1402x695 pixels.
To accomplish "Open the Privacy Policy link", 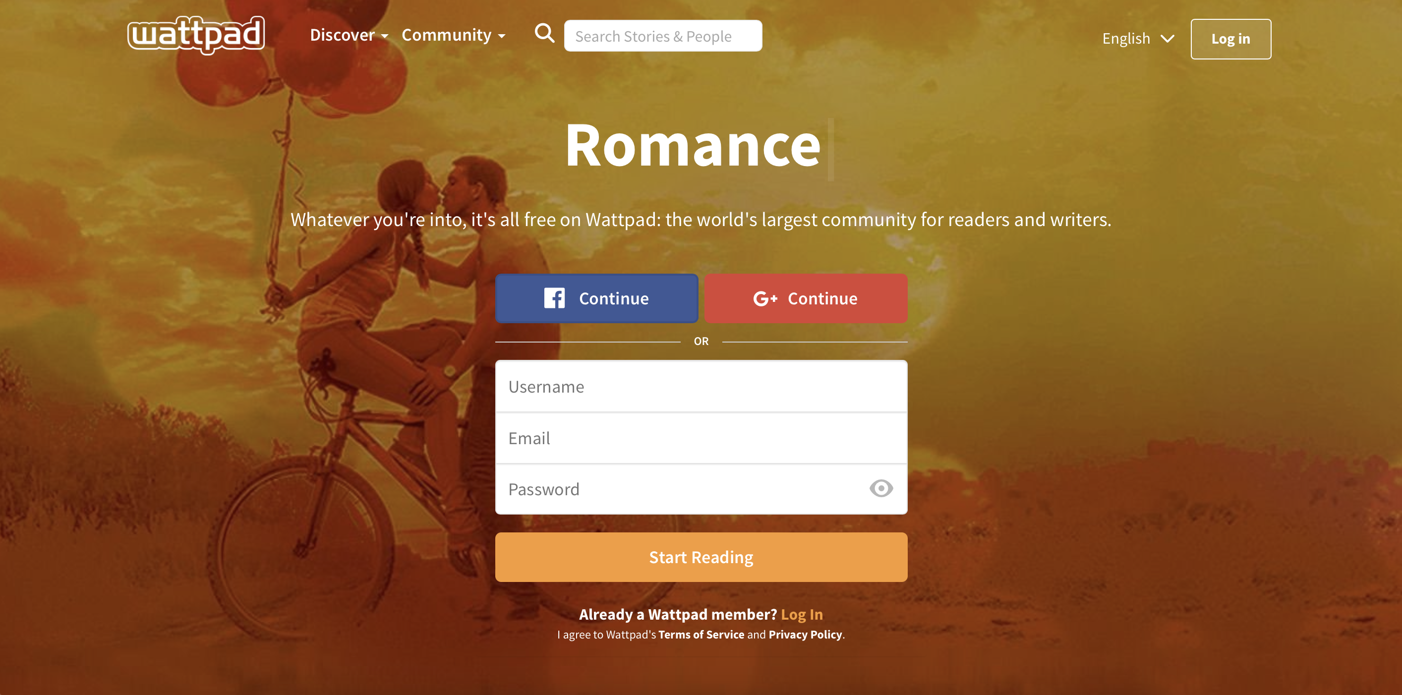I will point(805,635).
